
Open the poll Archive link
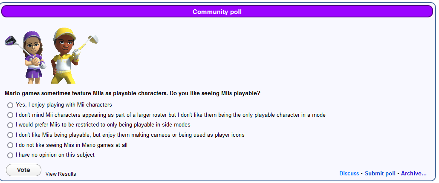[x=414, y=174]
